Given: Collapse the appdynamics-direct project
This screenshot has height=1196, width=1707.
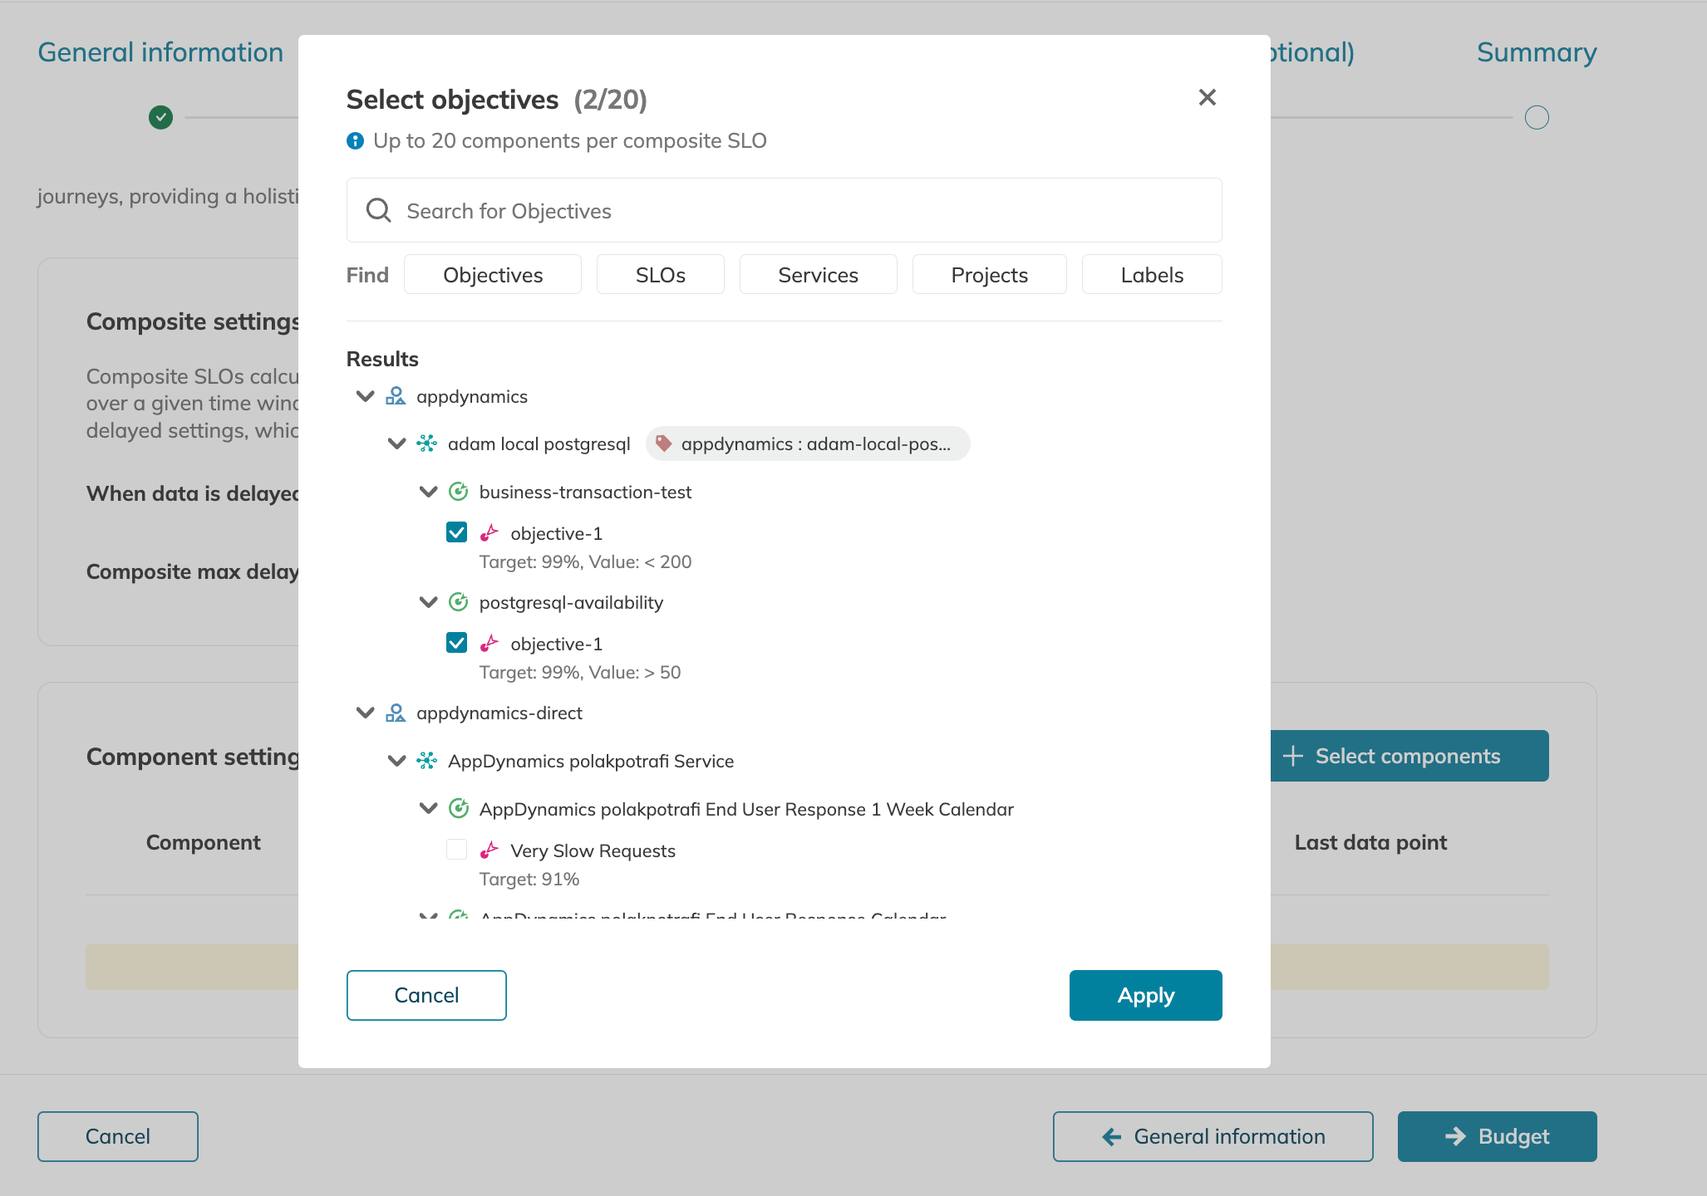Looking at the screenshot, I should [x=365, y=713].
